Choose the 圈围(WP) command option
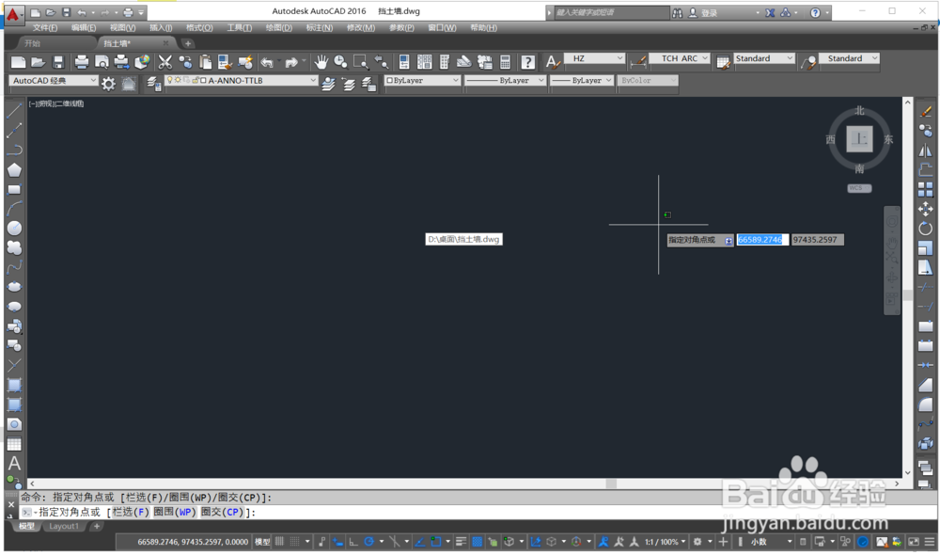 [175, 512]
